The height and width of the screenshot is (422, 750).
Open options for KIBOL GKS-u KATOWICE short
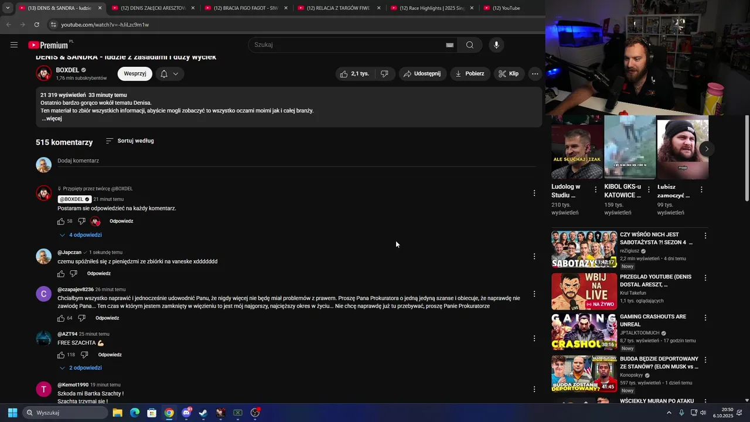pos(649,190)
